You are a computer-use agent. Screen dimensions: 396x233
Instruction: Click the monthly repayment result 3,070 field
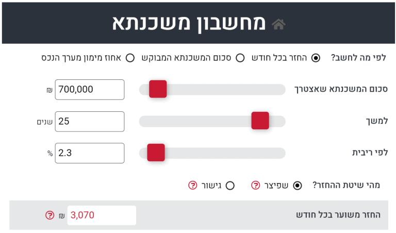coord(102,215)
